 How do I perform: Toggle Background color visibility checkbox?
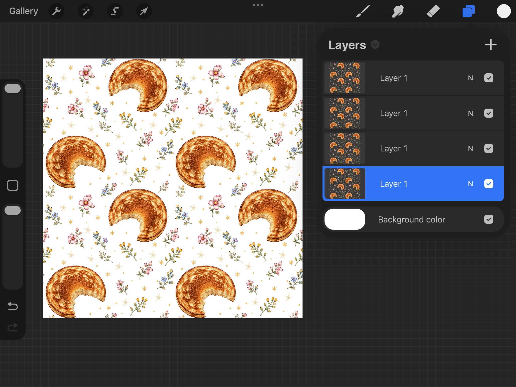point(489,219)
